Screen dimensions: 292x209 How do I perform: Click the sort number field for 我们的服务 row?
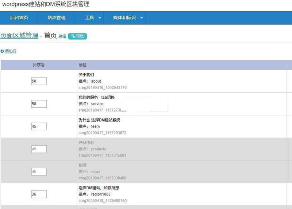(x=39, y=104)
